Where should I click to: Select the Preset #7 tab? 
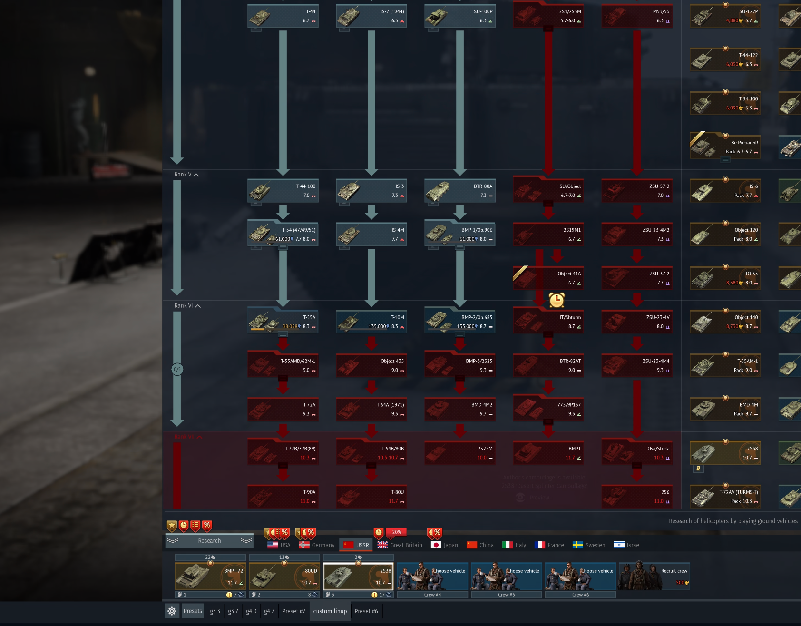pos(294,611)
